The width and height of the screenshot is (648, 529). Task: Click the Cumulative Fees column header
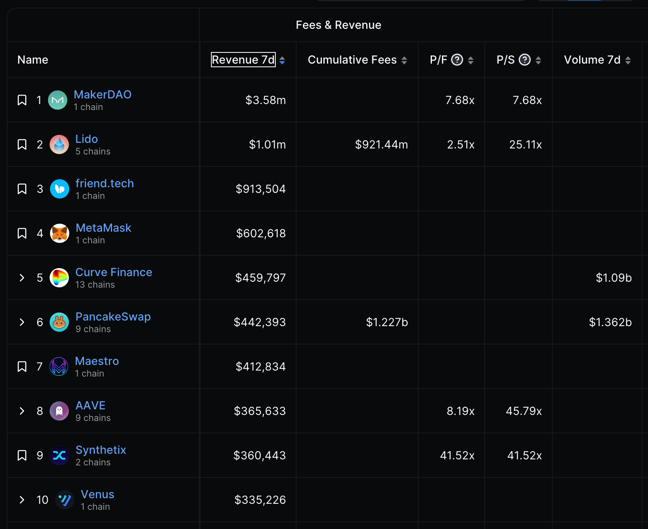click(352, 60)
